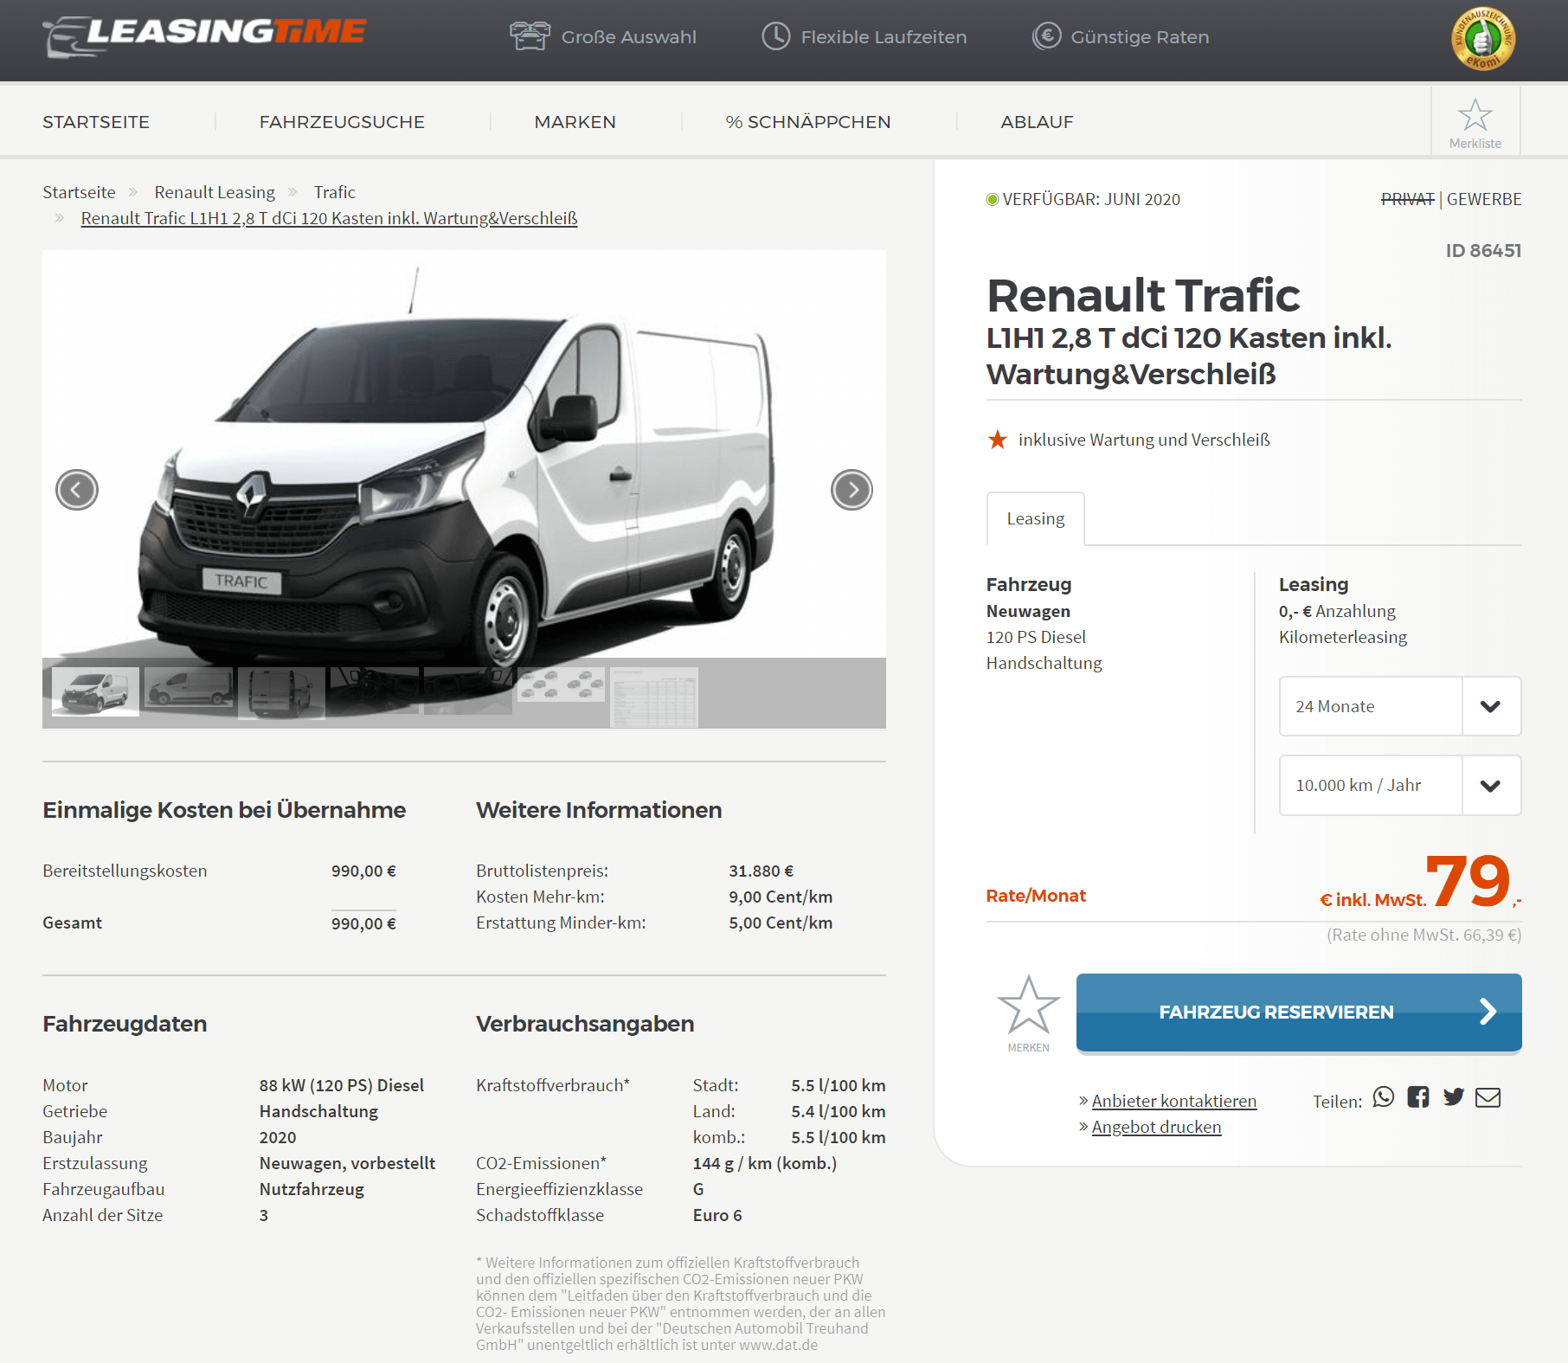Select the data table sheet thumbnail
Screen dimensions: 1568x1363
click(x=654, y=697)
